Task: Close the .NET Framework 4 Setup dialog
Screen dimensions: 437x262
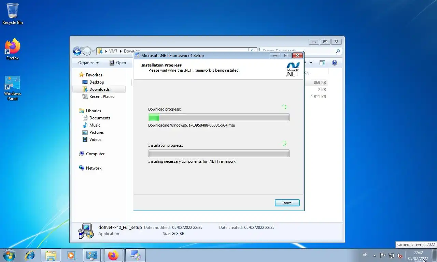Action: tap(297, 55)
